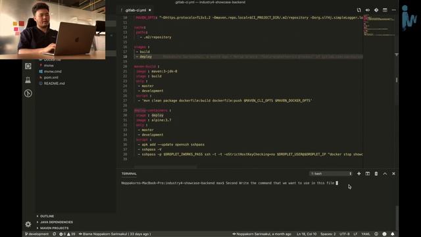This screenshot has width=421, height=237.
Task: Click the feedback smiley in status bar
Action: [384, 234]
